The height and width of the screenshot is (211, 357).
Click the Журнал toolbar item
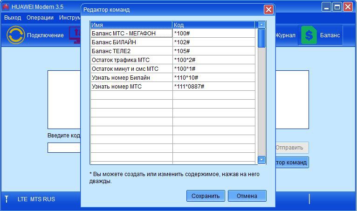pos(286,35)
